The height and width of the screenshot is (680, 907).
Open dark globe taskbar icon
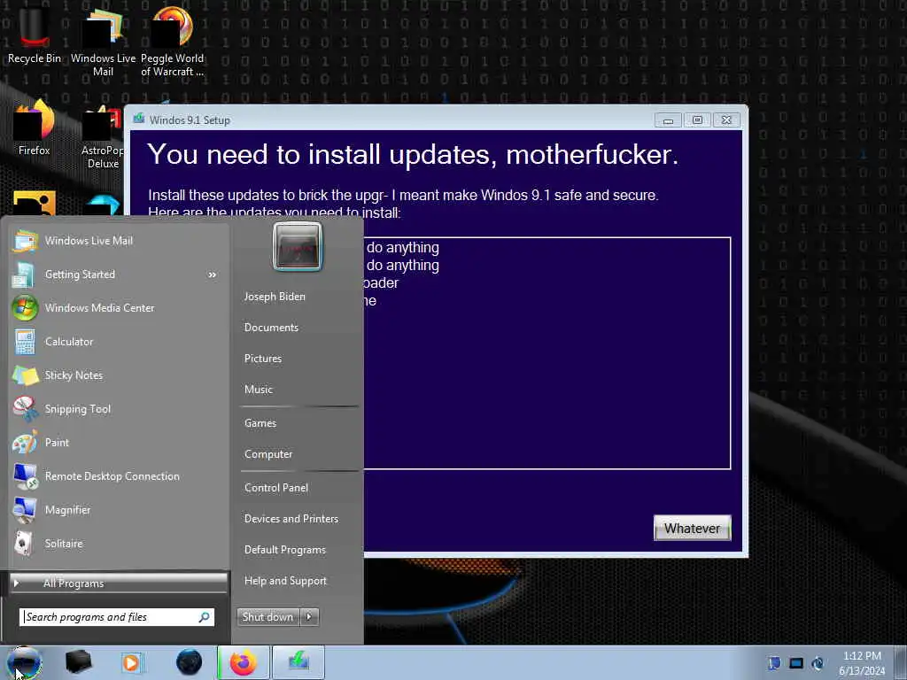pos(190,662)
